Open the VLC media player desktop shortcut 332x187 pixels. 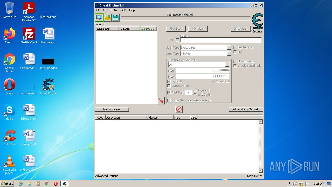point(9,165)
